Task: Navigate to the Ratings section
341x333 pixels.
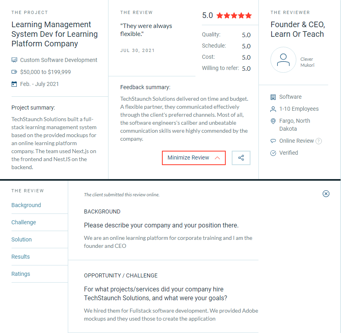Action: 21,274
